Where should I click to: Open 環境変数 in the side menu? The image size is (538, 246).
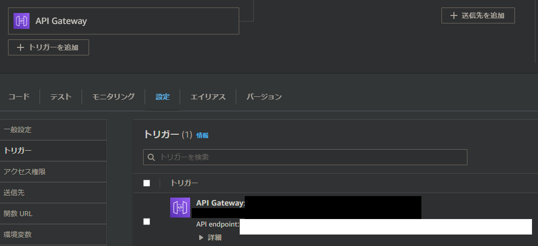point(53,235)
